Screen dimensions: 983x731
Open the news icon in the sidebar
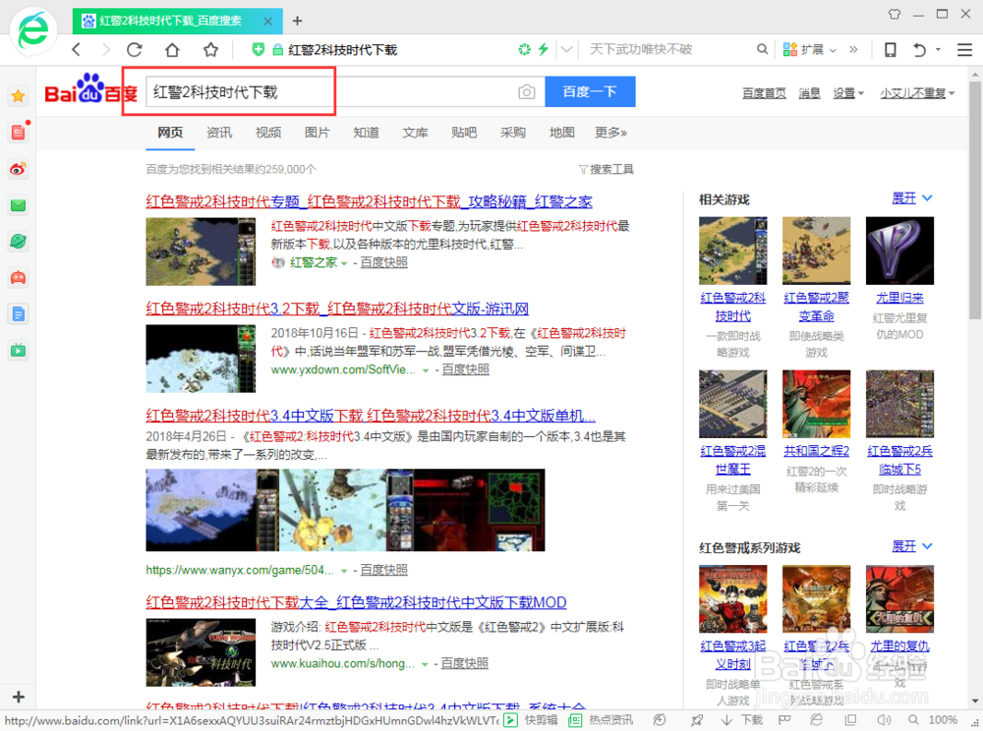[18, 133]
